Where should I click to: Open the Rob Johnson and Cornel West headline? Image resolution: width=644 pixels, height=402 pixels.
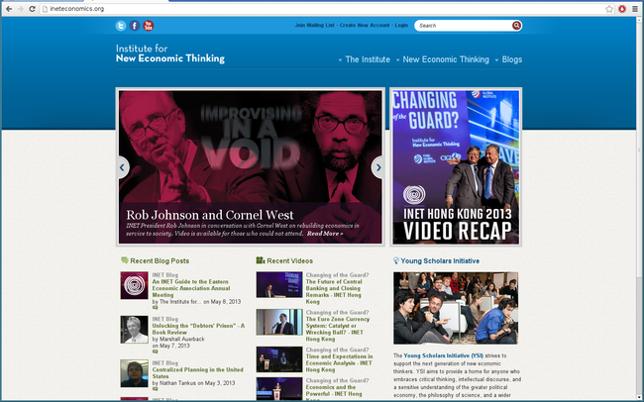click(x=210, y=215)
